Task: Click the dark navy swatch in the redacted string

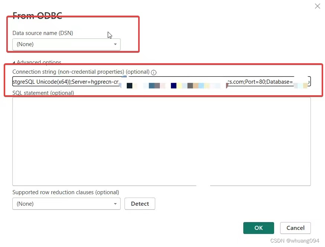Action: coord(173,85)
